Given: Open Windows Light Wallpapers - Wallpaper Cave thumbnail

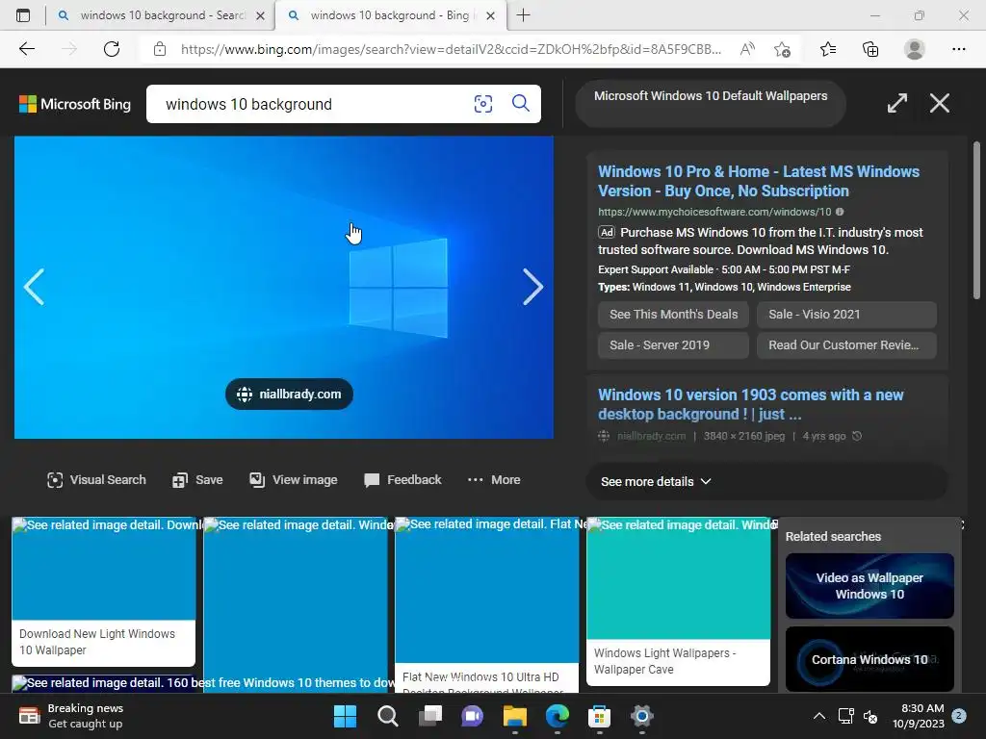Looking at the screenshot, I should tap(679, 601).
